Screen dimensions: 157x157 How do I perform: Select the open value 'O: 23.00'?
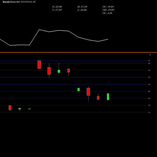click(57, 7)
